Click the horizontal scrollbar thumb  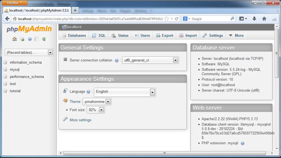(165, 153)
